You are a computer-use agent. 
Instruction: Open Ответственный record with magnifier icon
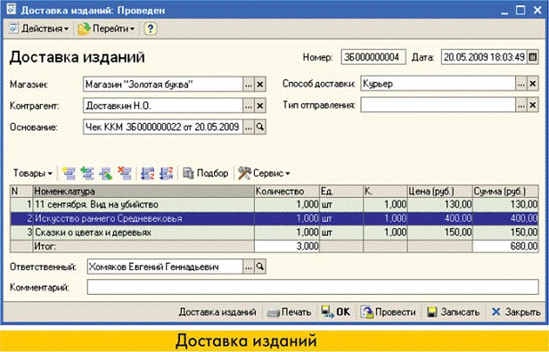point(260,266)
